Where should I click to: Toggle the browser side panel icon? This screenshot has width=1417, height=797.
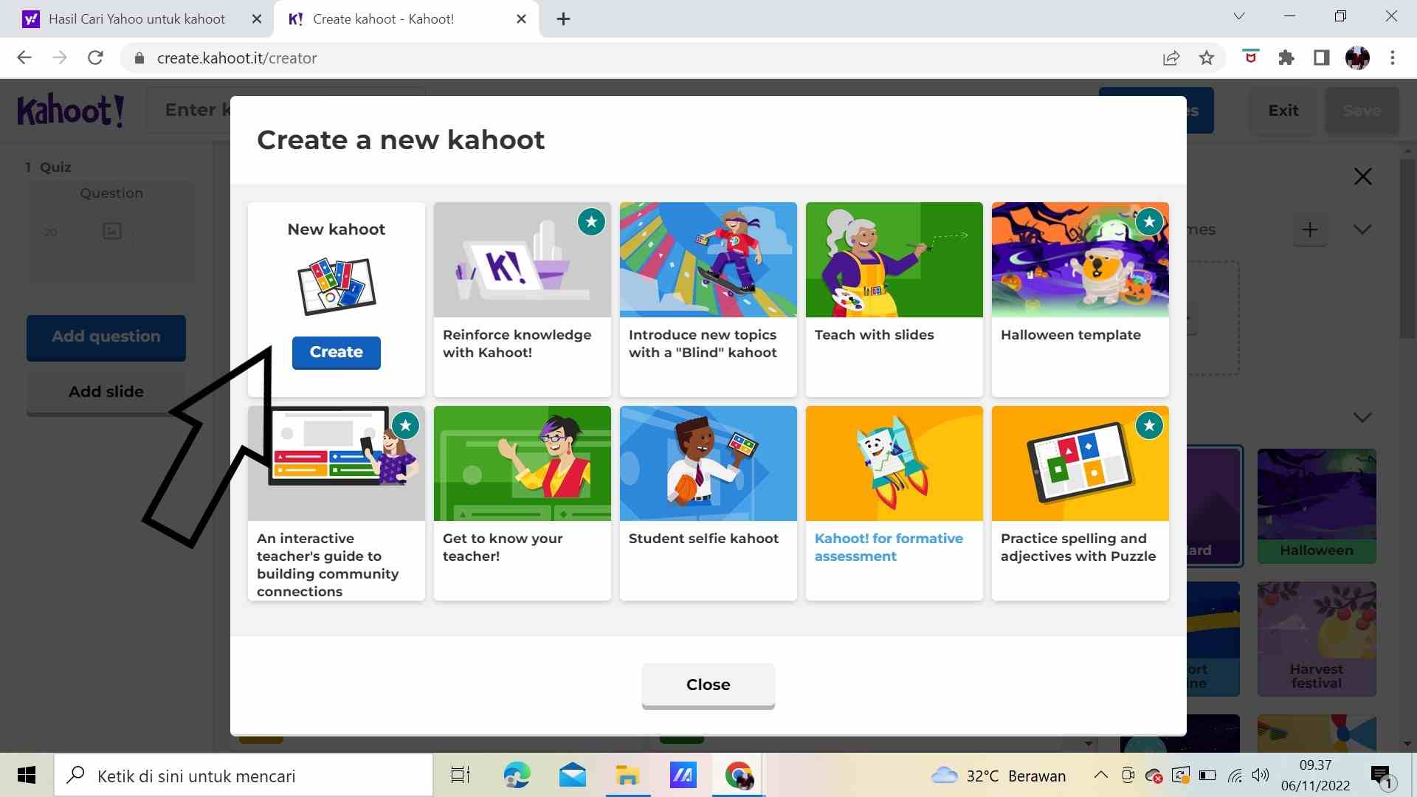click(x=1321, y=58)
